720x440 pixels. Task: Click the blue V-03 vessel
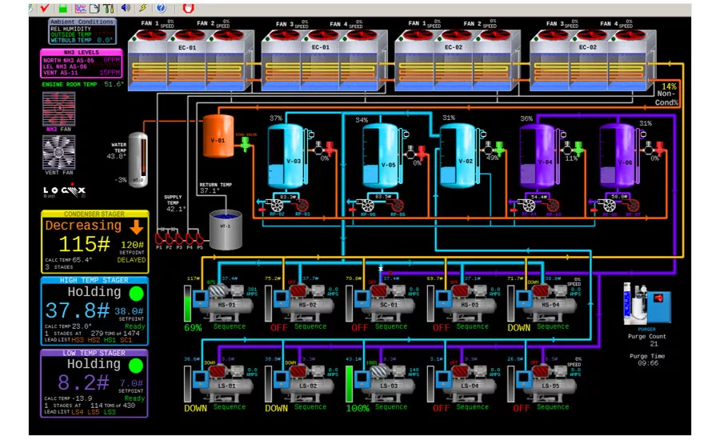click(286, 156)
